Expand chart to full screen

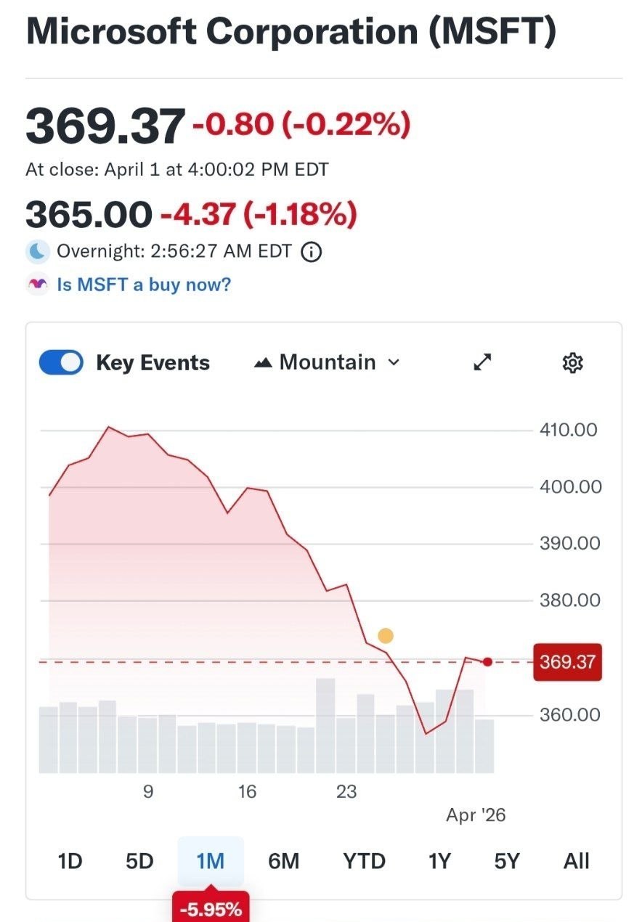[x=483, y=362]
